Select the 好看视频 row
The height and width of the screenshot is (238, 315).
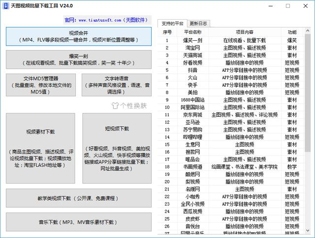point(231,63)
